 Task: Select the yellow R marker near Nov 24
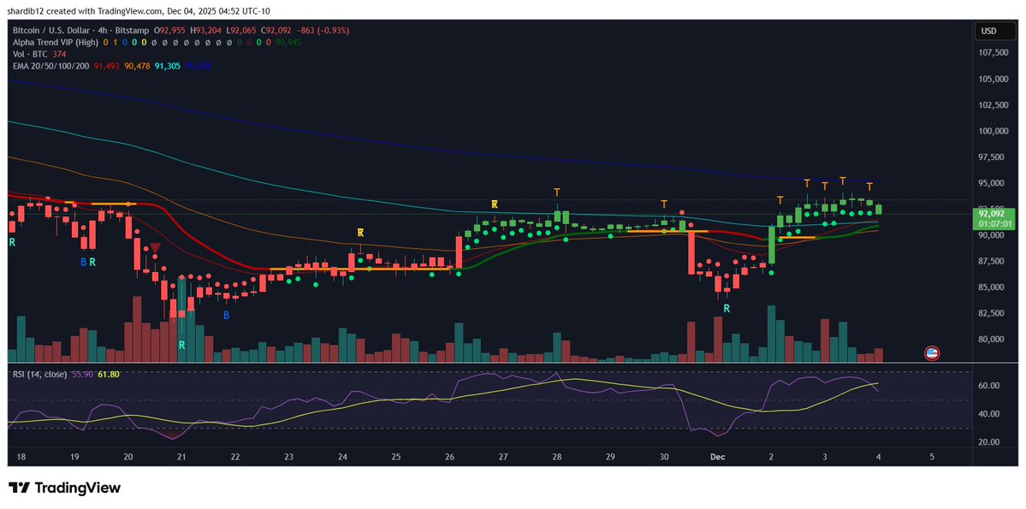[x=360, y=232]
